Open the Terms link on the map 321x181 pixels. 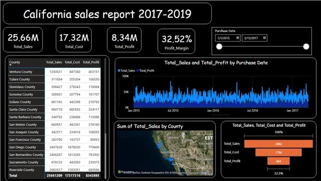[204, 173]
